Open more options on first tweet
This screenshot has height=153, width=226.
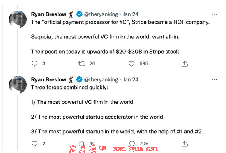[x=214, y=14]
